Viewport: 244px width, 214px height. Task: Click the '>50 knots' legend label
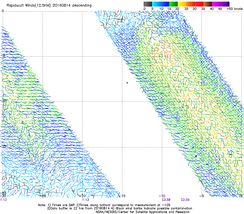234,9
